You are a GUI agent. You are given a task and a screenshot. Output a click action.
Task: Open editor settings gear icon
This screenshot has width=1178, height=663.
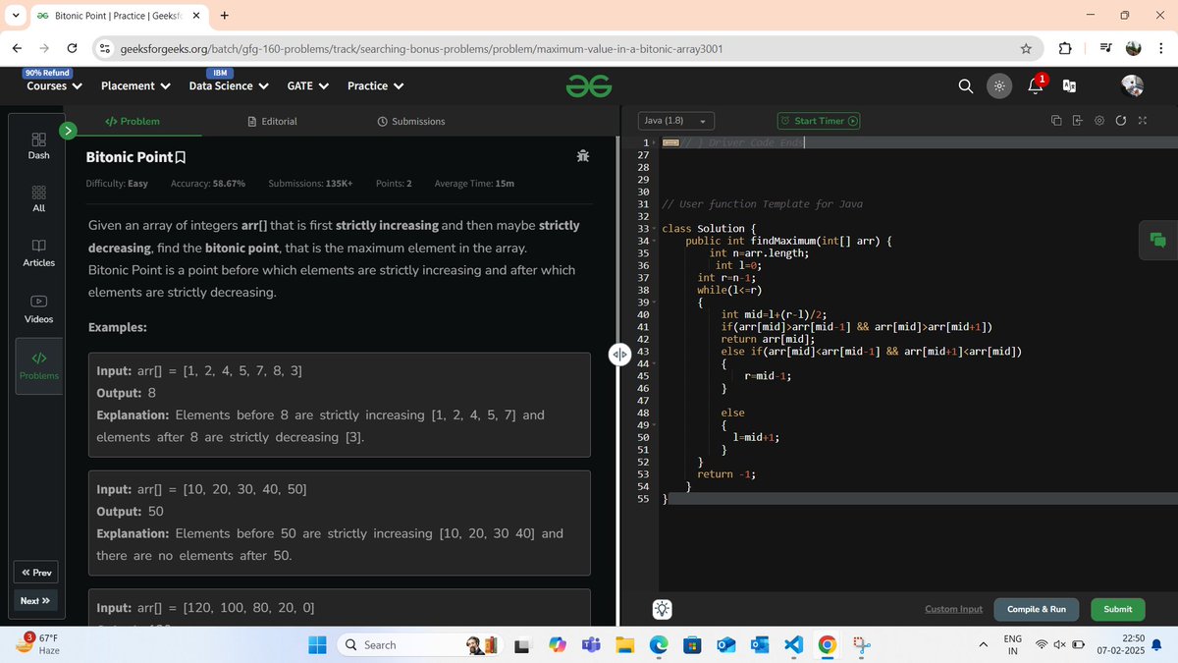pos(1099,121)
